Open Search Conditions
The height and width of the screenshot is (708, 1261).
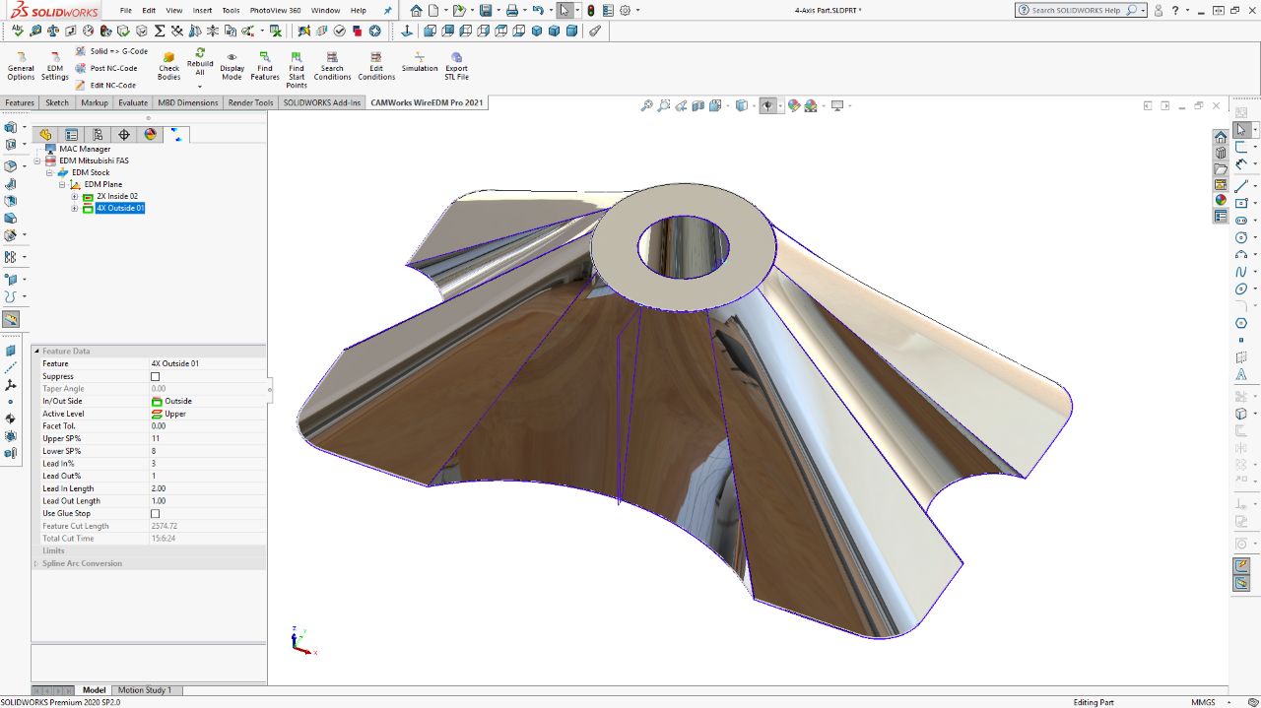coord(332,64)
